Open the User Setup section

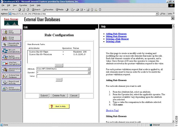coord(11,32)
